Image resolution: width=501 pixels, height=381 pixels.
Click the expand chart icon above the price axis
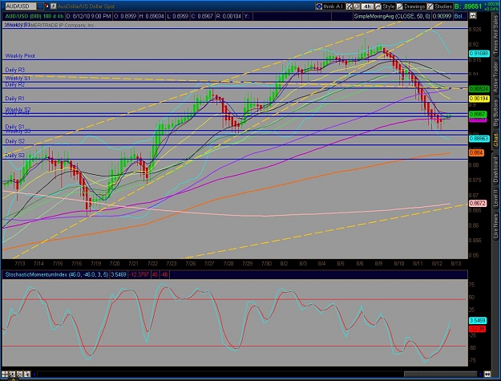pos(473,16)
